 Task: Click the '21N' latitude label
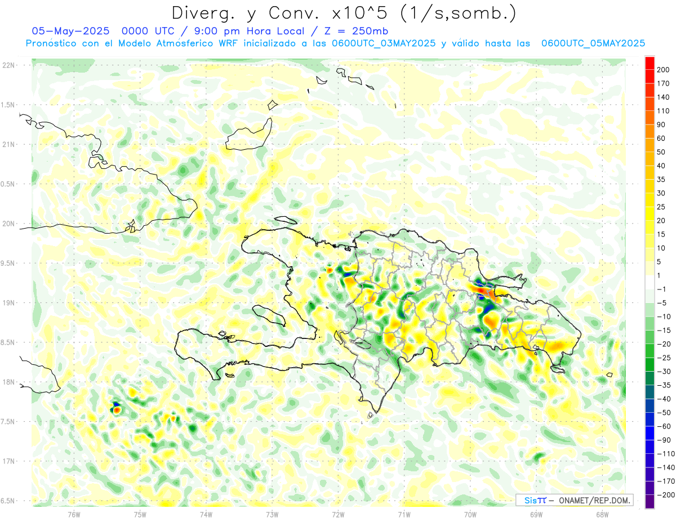(x=8, y=144)
